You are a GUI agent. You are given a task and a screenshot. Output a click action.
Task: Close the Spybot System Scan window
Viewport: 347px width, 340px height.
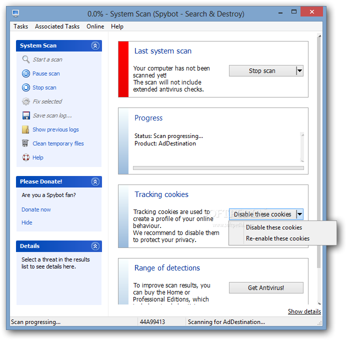point(312,11)
